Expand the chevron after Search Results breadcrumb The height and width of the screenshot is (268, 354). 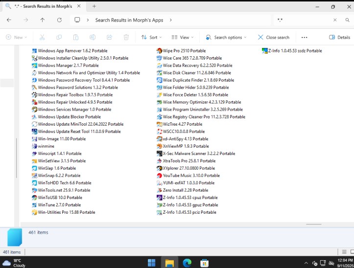pyautogui.click(x=171, y=20)
